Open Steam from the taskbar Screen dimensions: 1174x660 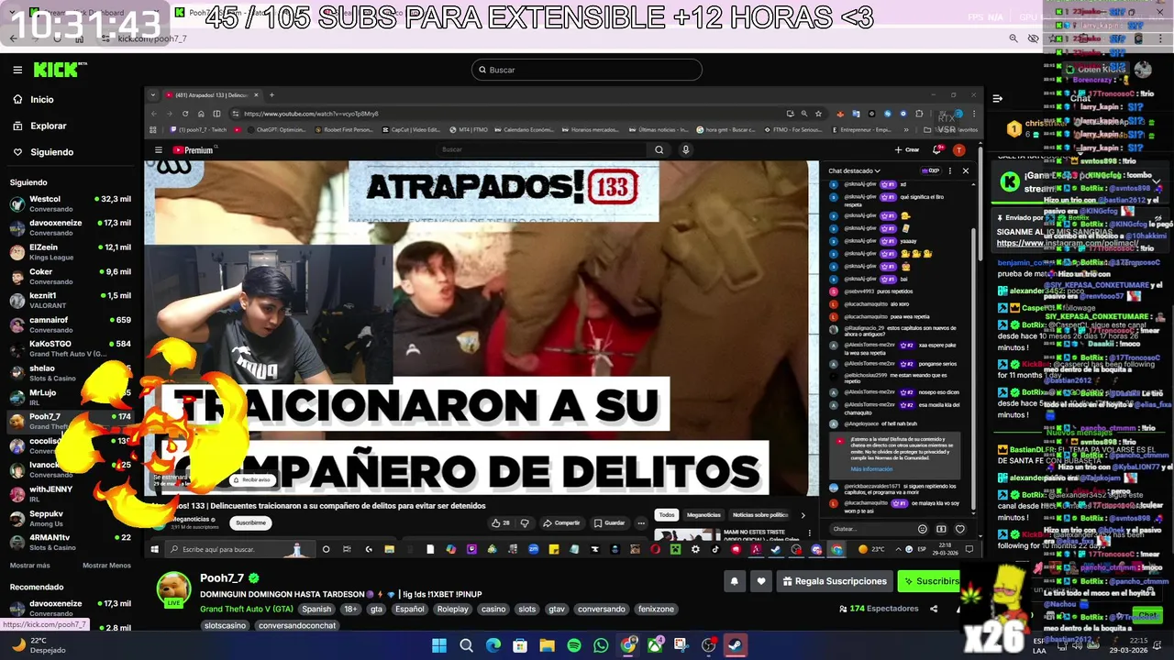735,645
